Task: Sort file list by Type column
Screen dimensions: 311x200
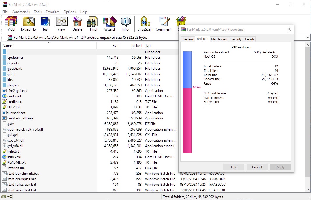Action: pos(161,46)
